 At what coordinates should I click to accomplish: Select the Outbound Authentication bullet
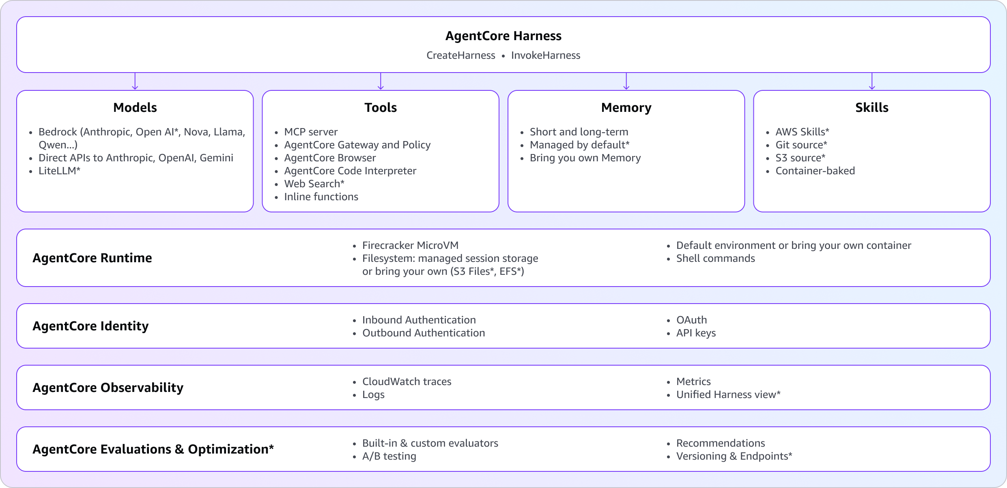(424, 333)
